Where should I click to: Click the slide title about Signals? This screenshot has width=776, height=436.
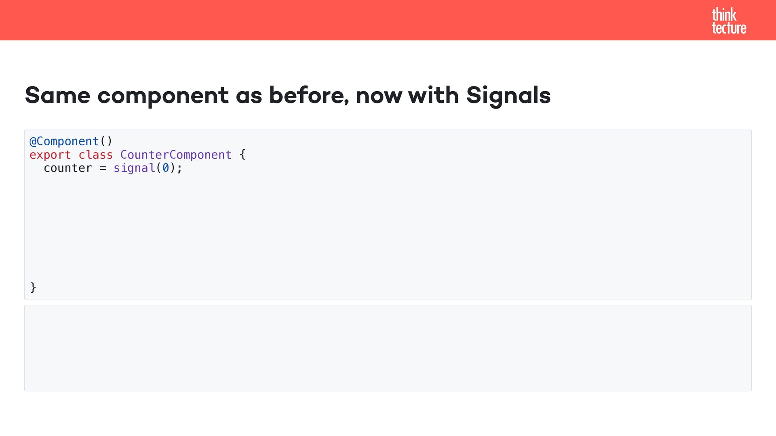pyautogui.click(x=287, y=96)
